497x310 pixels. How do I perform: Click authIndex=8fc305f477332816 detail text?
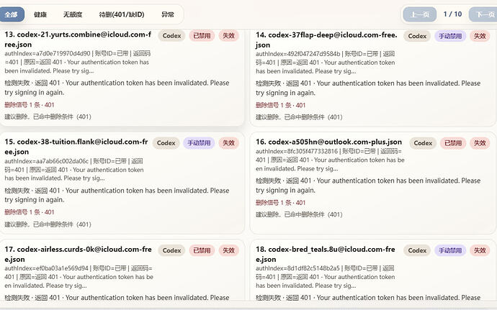[x=330, y=160]
